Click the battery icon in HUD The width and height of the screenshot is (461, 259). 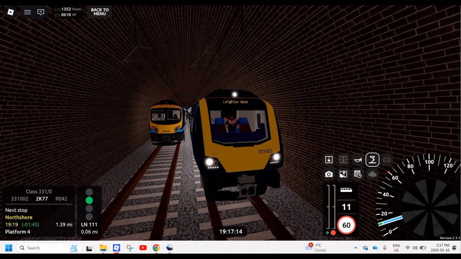pyautogui.click(x=387, y=159)
